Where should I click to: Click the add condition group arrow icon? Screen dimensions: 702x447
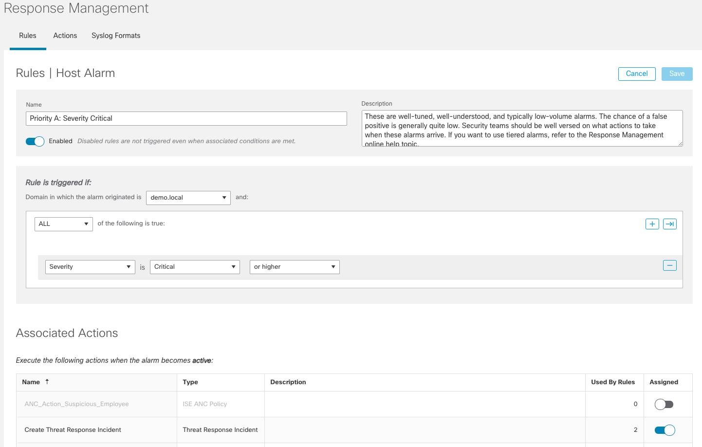[669, 224]
